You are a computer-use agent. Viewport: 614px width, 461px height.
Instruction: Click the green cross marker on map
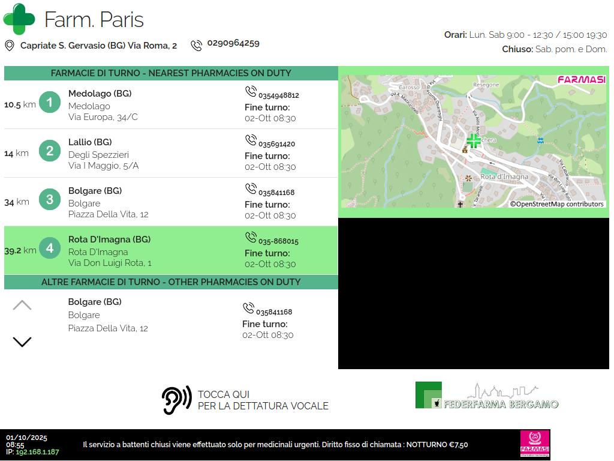[x=474, y=141]
